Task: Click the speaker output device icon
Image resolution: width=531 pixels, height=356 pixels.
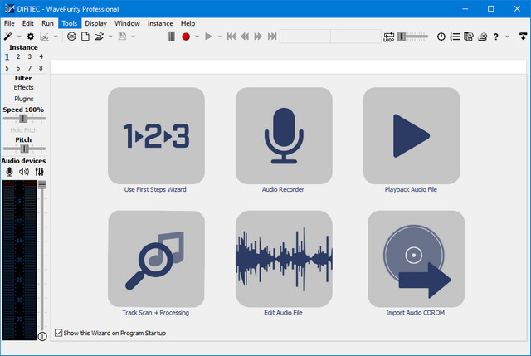Action: pyautogui.click(x=24, y=172)
